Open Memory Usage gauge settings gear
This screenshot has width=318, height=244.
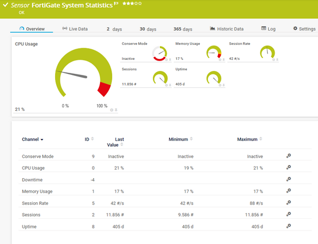220,60
